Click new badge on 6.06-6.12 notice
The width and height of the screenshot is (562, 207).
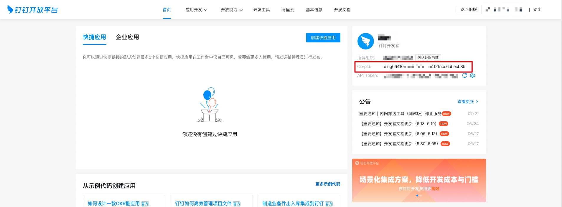coord(444,134)
